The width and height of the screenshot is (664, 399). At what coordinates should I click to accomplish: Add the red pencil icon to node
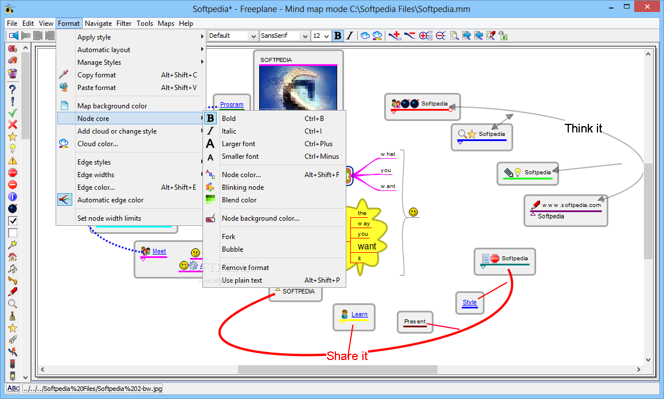coord(13,292)
